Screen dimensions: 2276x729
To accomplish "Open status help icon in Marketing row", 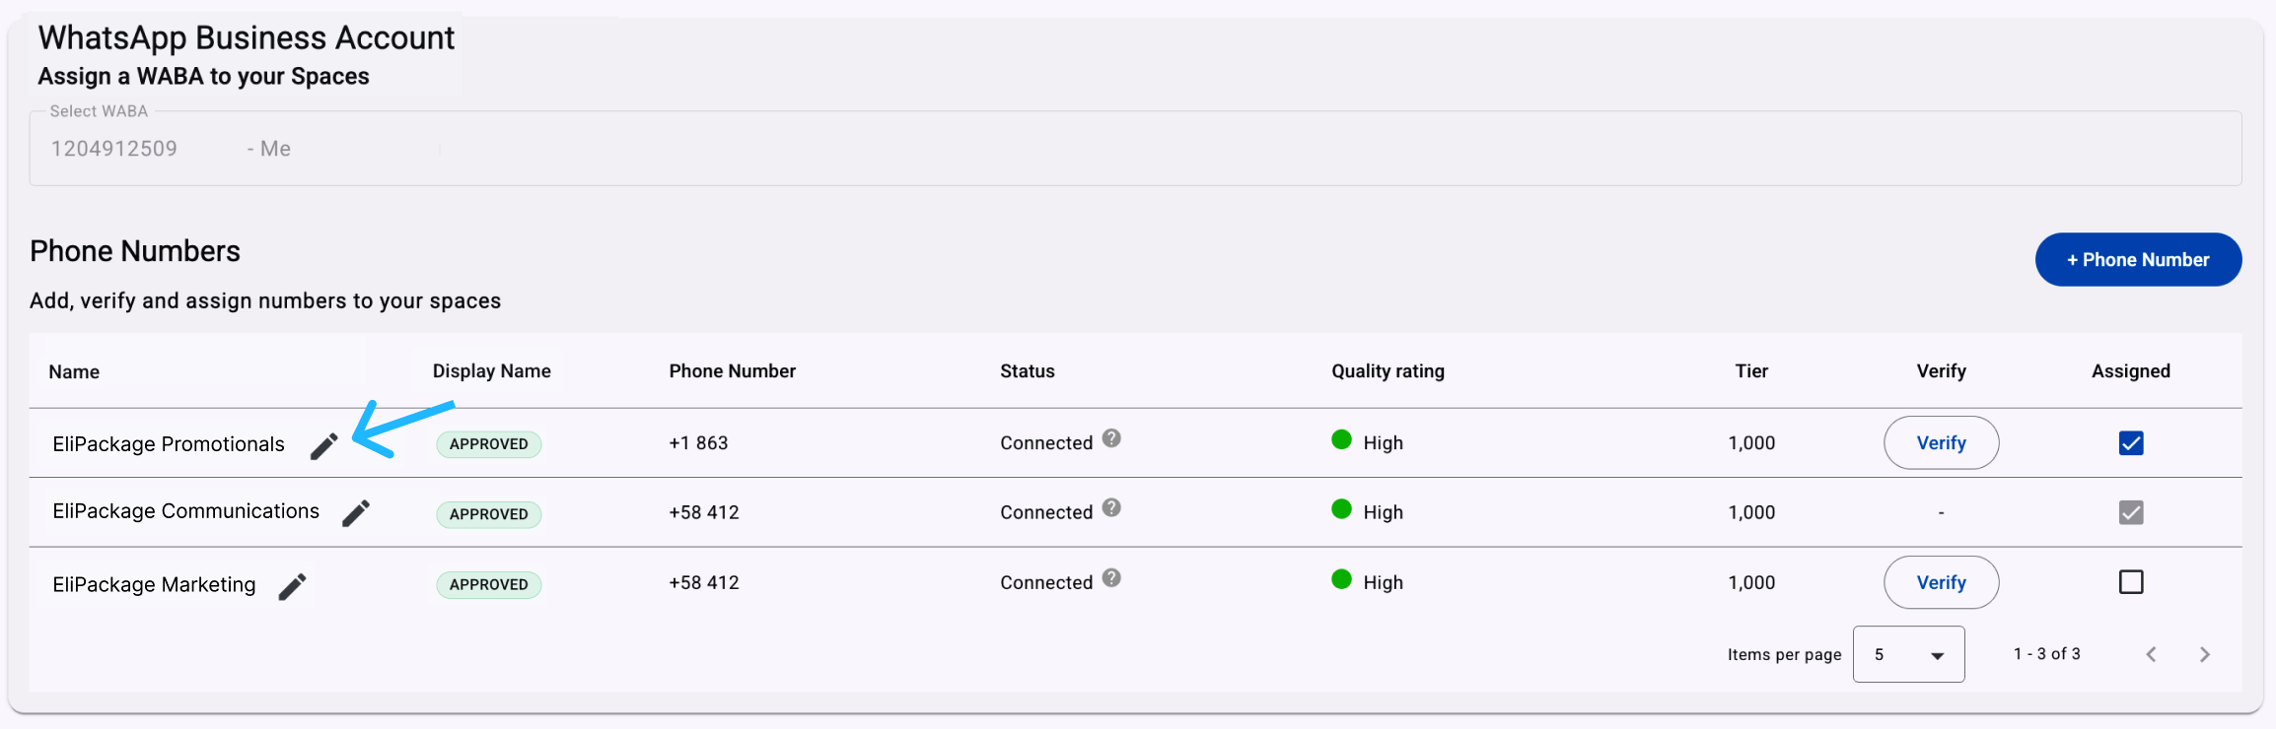I will 1111,578.
